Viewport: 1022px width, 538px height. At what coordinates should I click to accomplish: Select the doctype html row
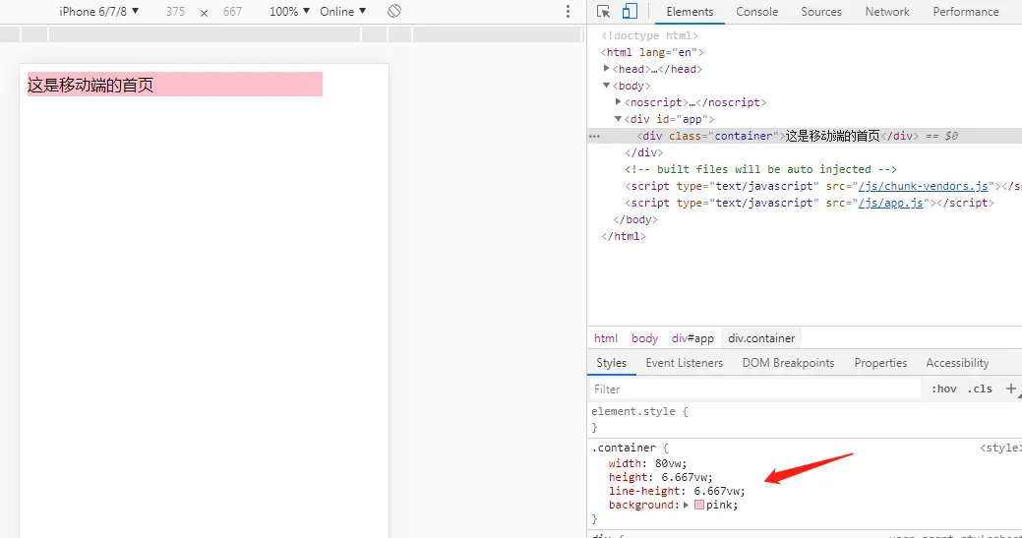click(x=649, y=35)
